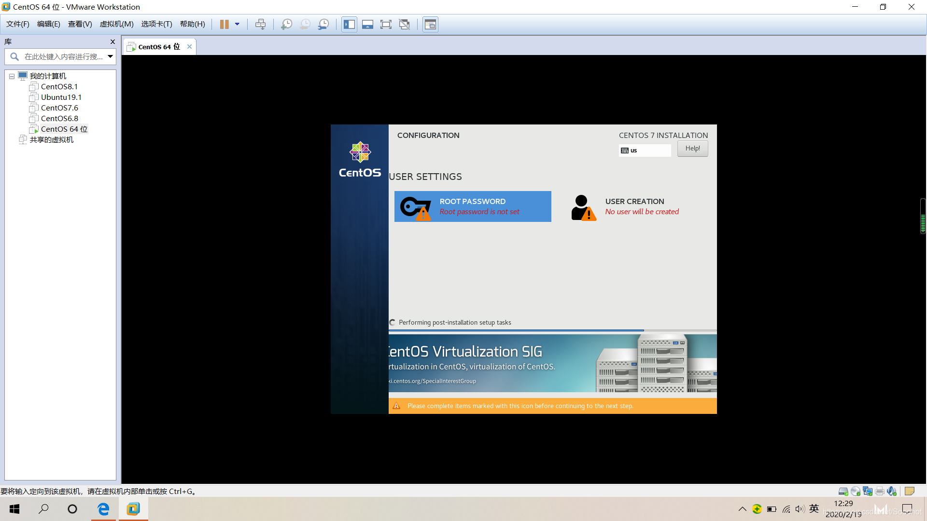The width and height of the screenshot is (927, 521).
Task: Toggle the thumbnail bar view icon
Action: 367,24
